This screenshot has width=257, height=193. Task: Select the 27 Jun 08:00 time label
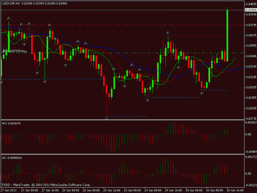(30, 190)
